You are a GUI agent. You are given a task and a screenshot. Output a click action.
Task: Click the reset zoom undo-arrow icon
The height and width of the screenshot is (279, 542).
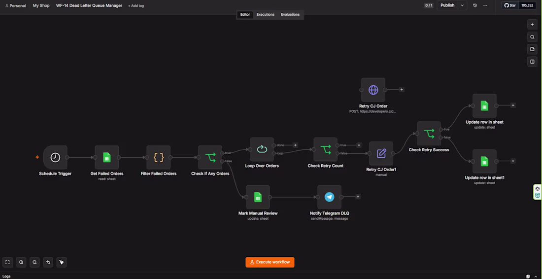click(48, 262)
